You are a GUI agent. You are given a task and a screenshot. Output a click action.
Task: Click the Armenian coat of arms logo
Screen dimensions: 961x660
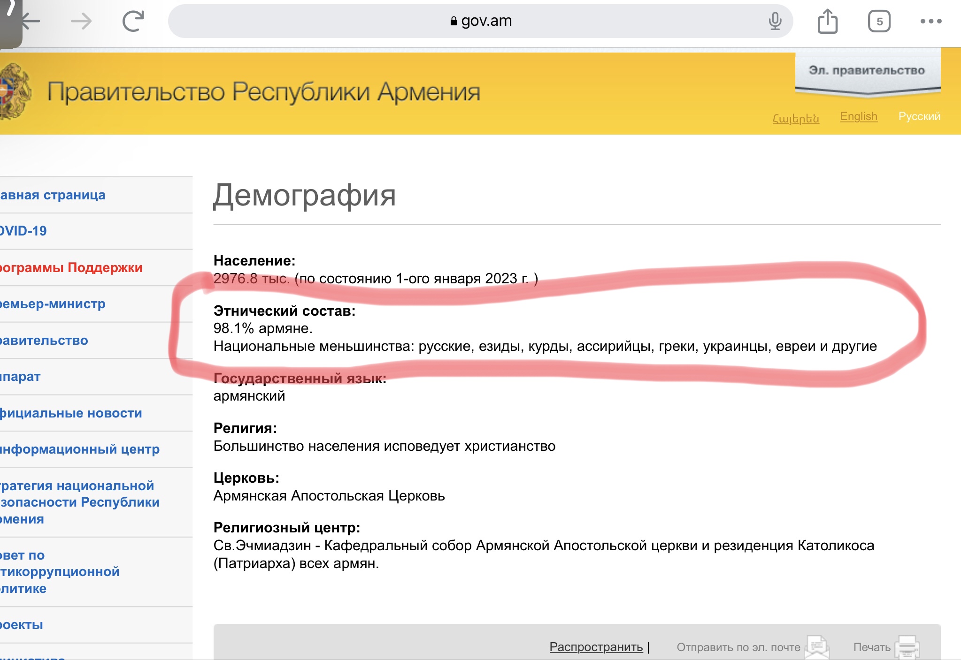point(15,91)
